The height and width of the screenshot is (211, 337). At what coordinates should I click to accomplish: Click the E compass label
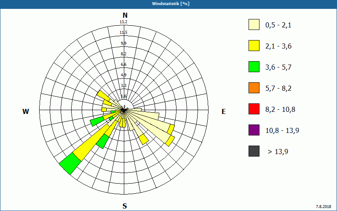[x=224, y=111]
